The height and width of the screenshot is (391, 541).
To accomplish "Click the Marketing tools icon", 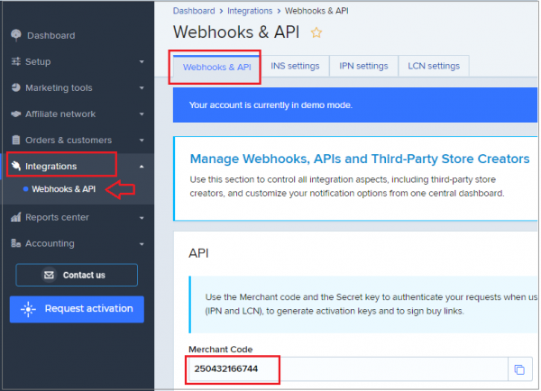I will coord(16,88).
